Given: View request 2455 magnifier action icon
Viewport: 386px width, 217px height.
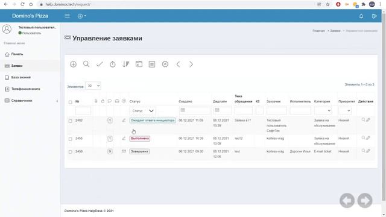Looking at the screenshot, I should point(363,138).
